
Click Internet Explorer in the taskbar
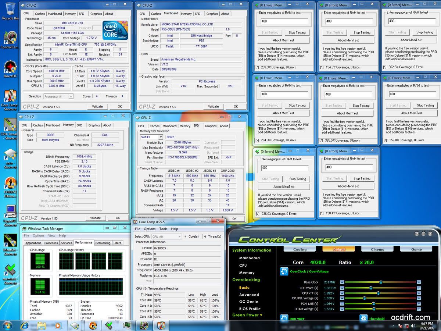(25, 325)
